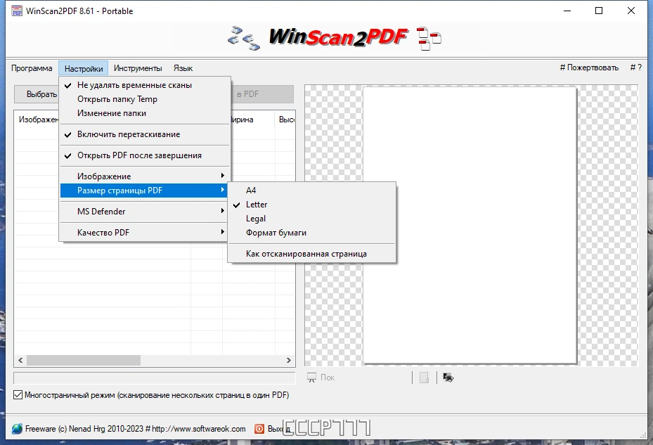Viewport: 653px width, 445px height.
Task: Choose the checked Letter page size
Action: coord(311,205)
